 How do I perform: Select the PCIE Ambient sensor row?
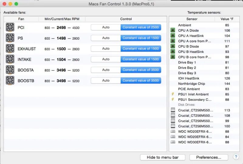point(204,89)
